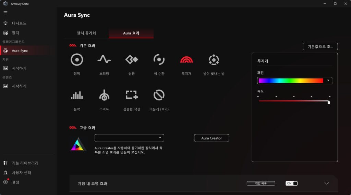The image size is (351, 195).
Task: Open 장치 in the sidebar
Action: tap(28, 33)
